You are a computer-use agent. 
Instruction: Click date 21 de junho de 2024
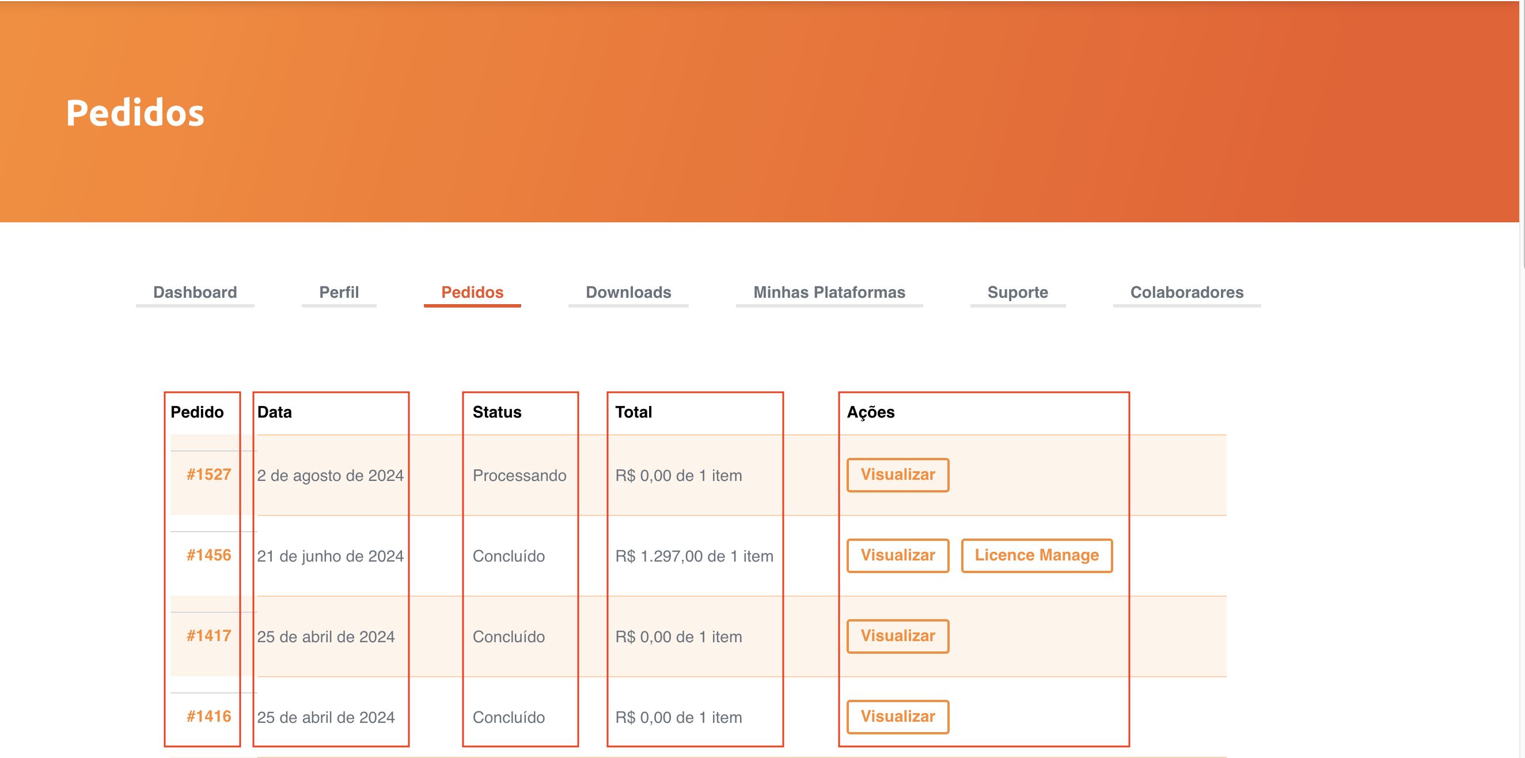point(330,556)
